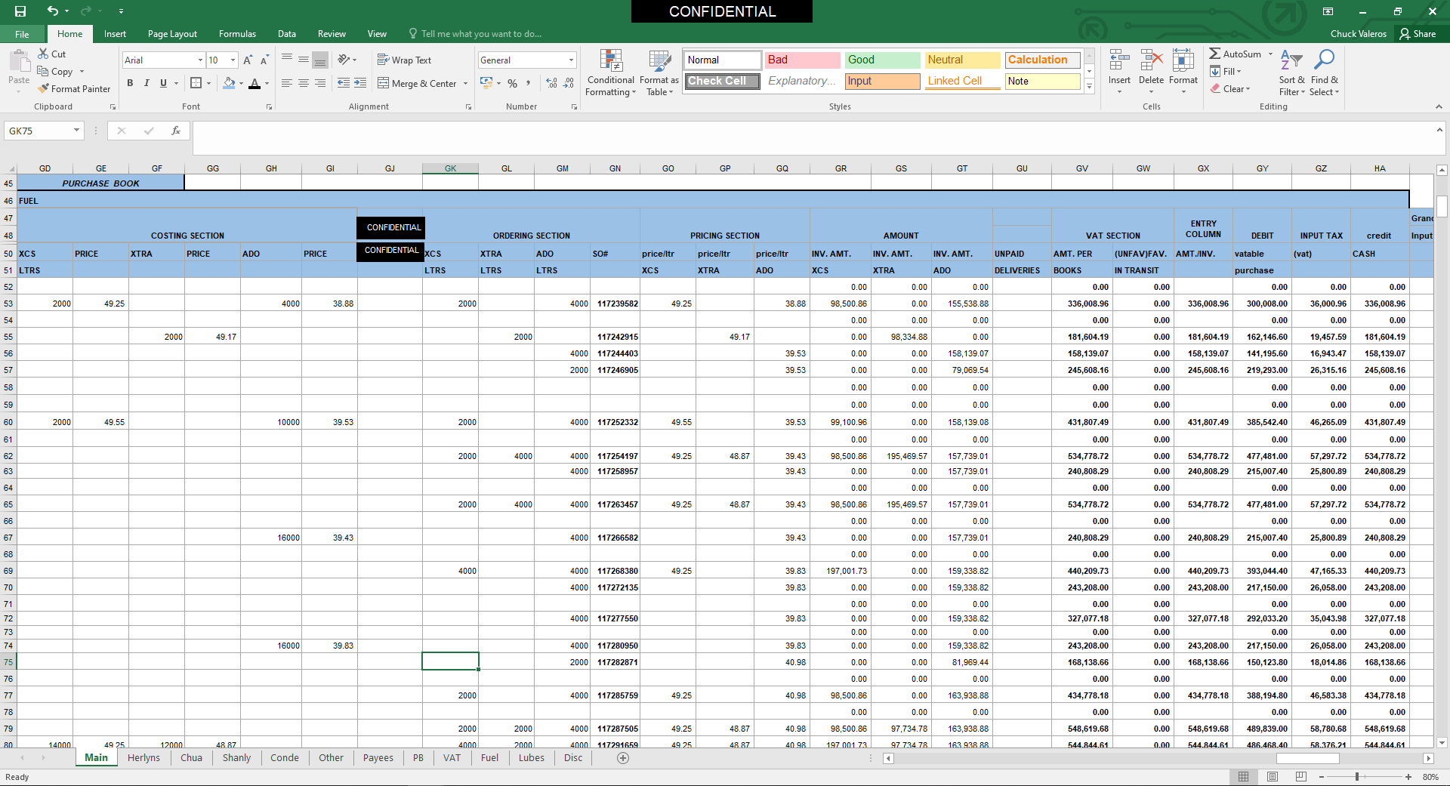The width and height of the screenshot is (1450, 786).
Task: Click the Tell me what you want field
Action: 480,34
